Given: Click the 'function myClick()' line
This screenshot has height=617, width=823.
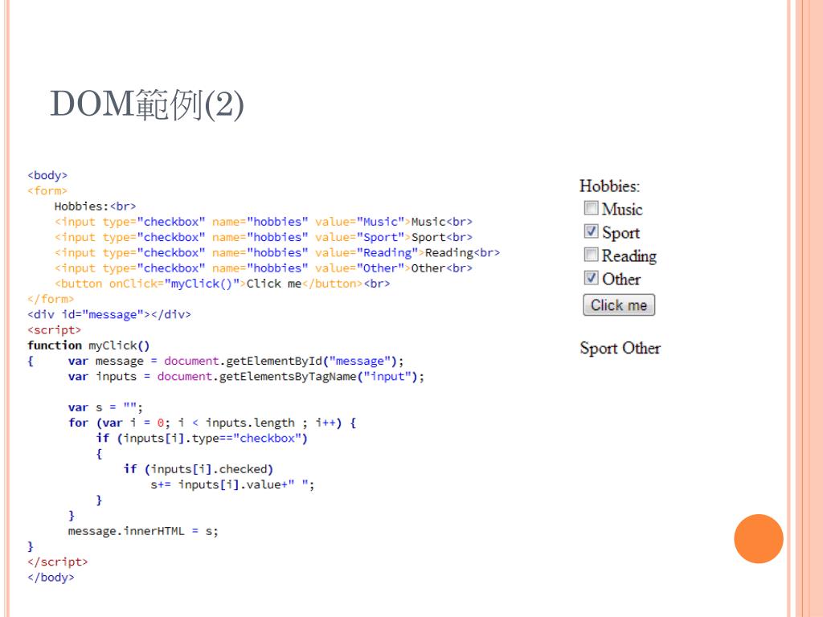Looking at the screenshot, I should [x=88, y=345].
